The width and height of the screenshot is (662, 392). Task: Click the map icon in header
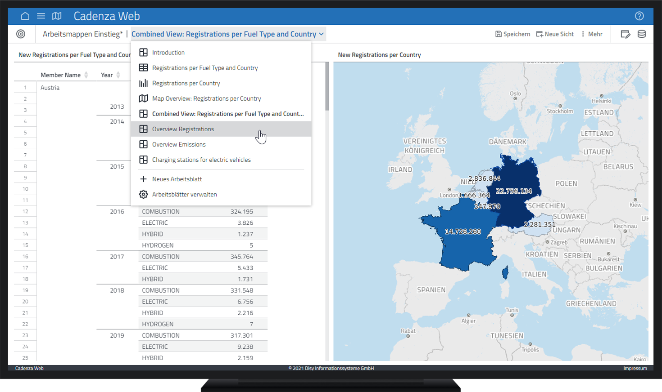pos(57,16)
